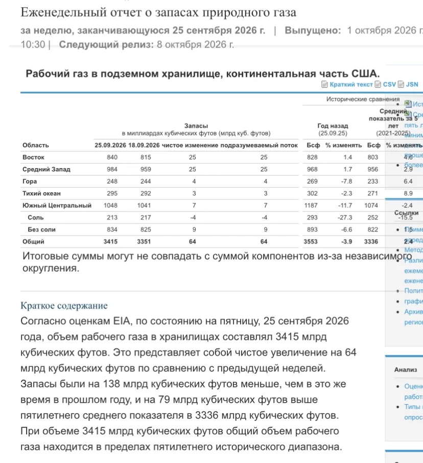
Task: Click the Запасы column group header
Action: tap(196, 126)
